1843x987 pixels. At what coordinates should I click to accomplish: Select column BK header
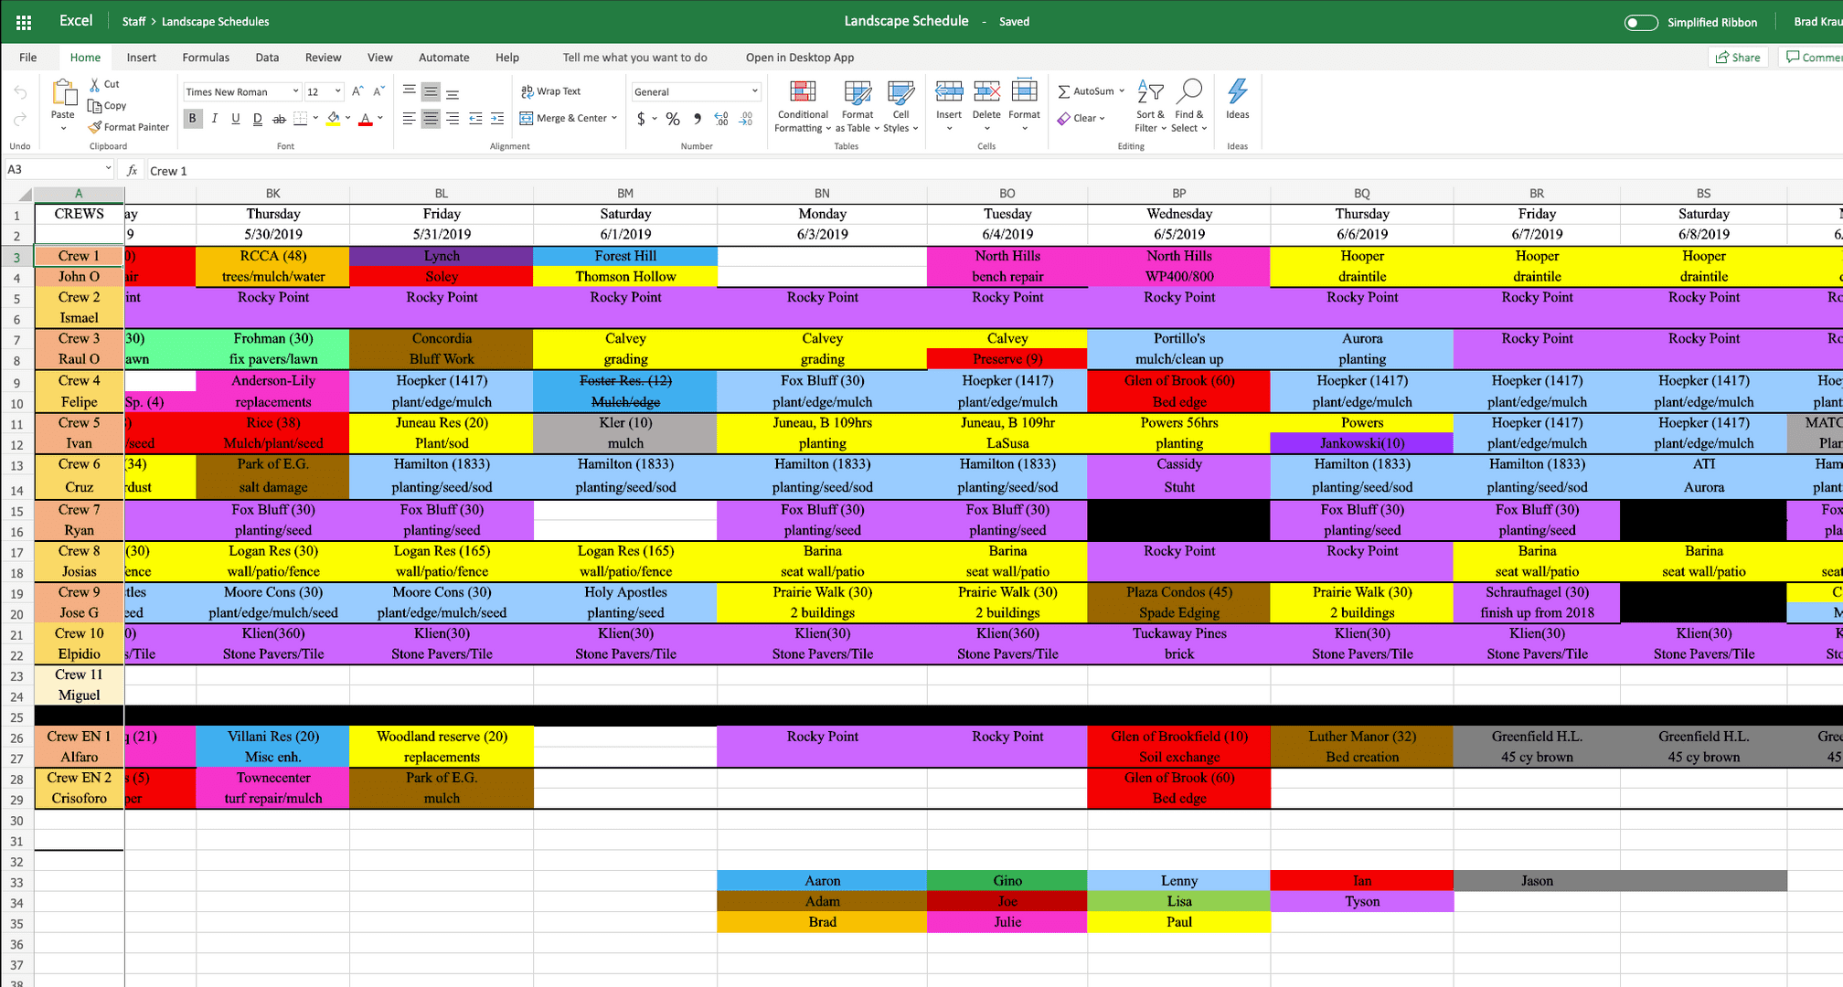[272, 193]
